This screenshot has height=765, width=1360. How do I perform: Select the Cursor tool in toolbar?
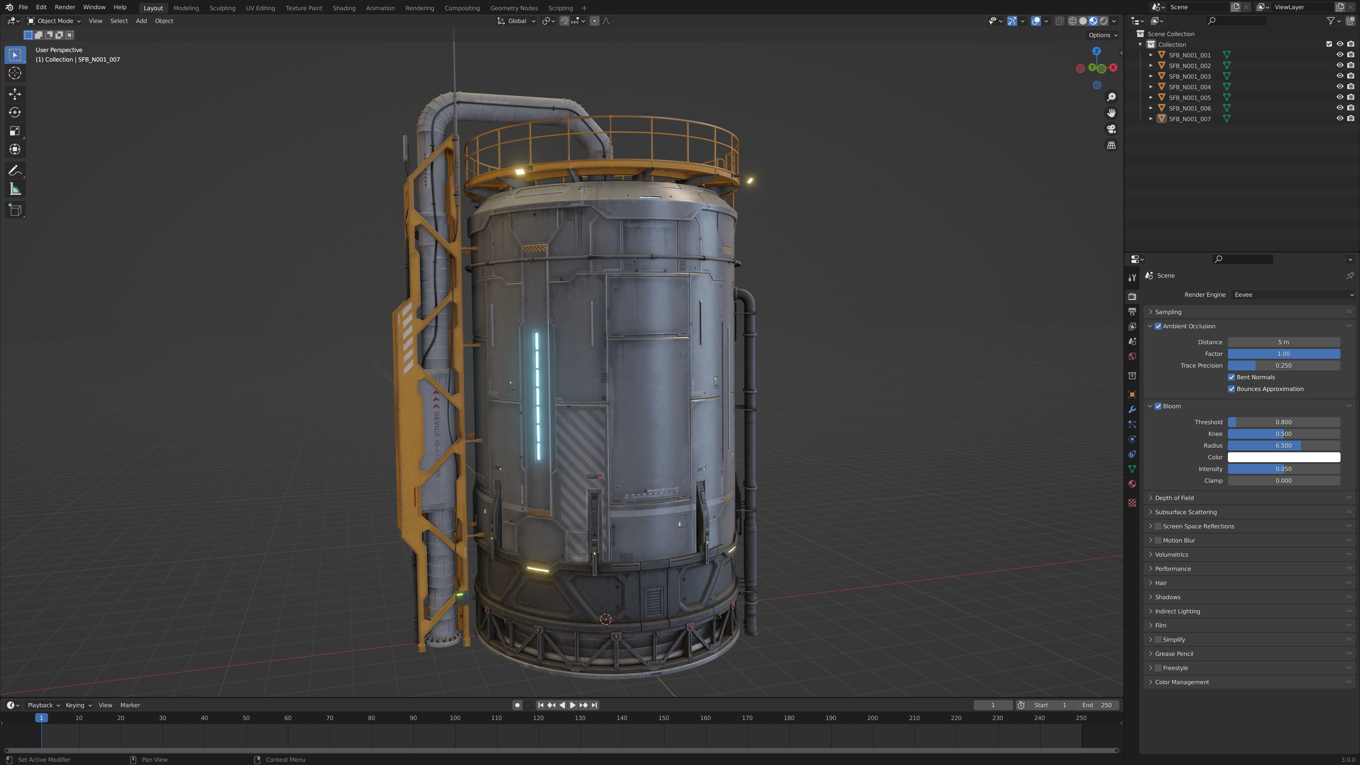15,73
